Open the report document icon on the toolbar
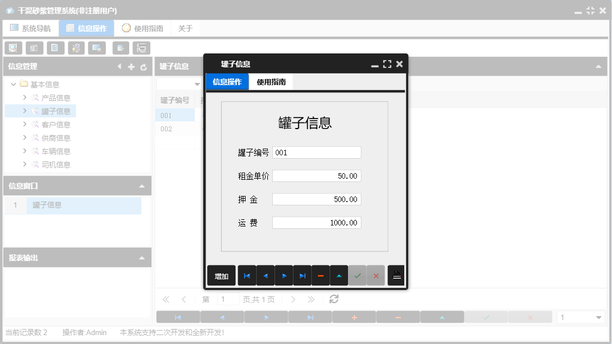This screenshot has width=612, height=344. (x=55, y=48)
